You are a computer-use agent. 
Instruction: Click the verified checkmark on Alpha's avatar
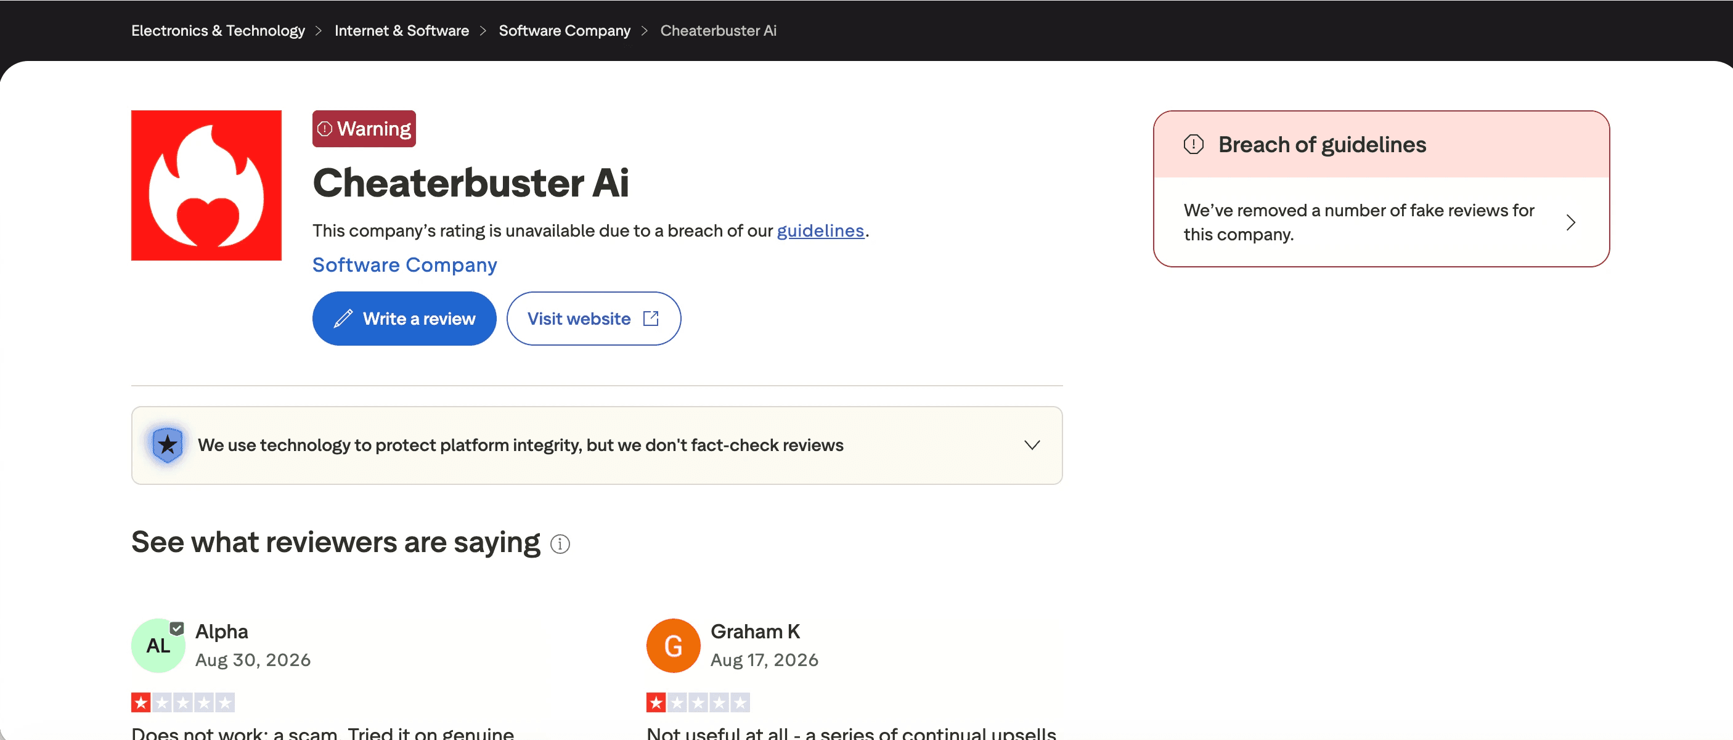[176, 628]
